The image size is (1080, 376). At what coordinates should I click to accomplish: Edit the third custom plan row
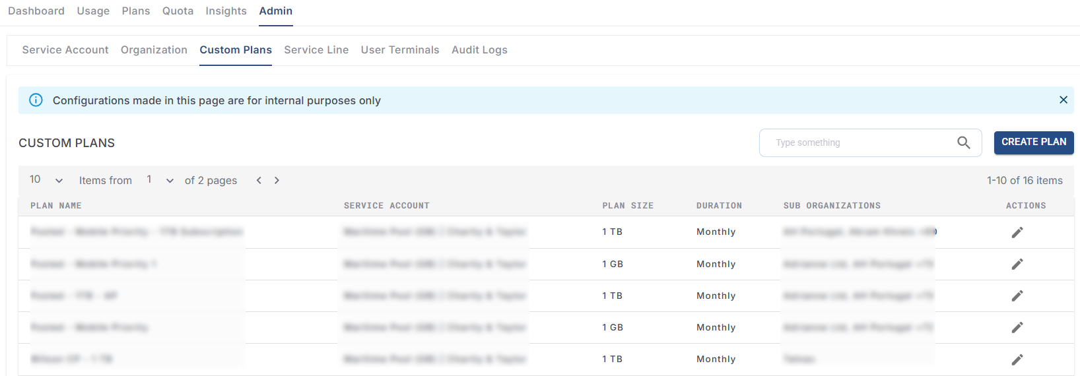point(1017,296)
